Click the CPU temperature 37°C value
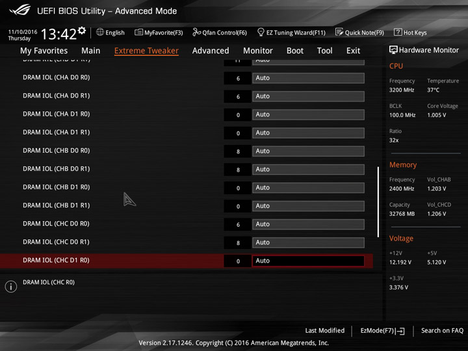This screenshot has height=351, width=468. coord(433,90)
